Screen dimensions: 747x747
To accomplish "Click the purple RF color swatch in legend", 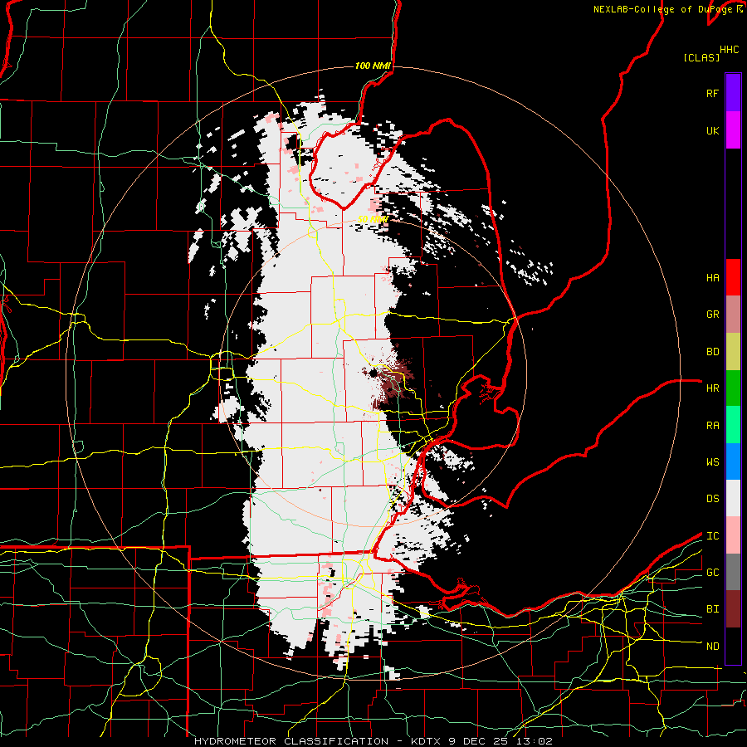I will [733, 92].
